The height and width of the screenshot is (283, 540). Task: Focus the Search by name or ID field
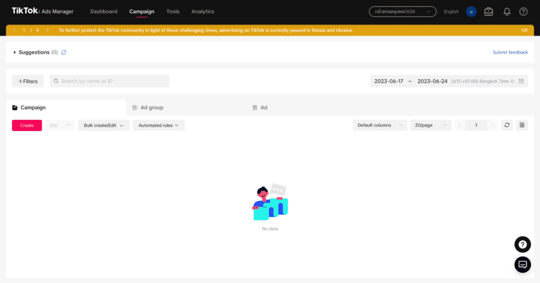[110, 81]
